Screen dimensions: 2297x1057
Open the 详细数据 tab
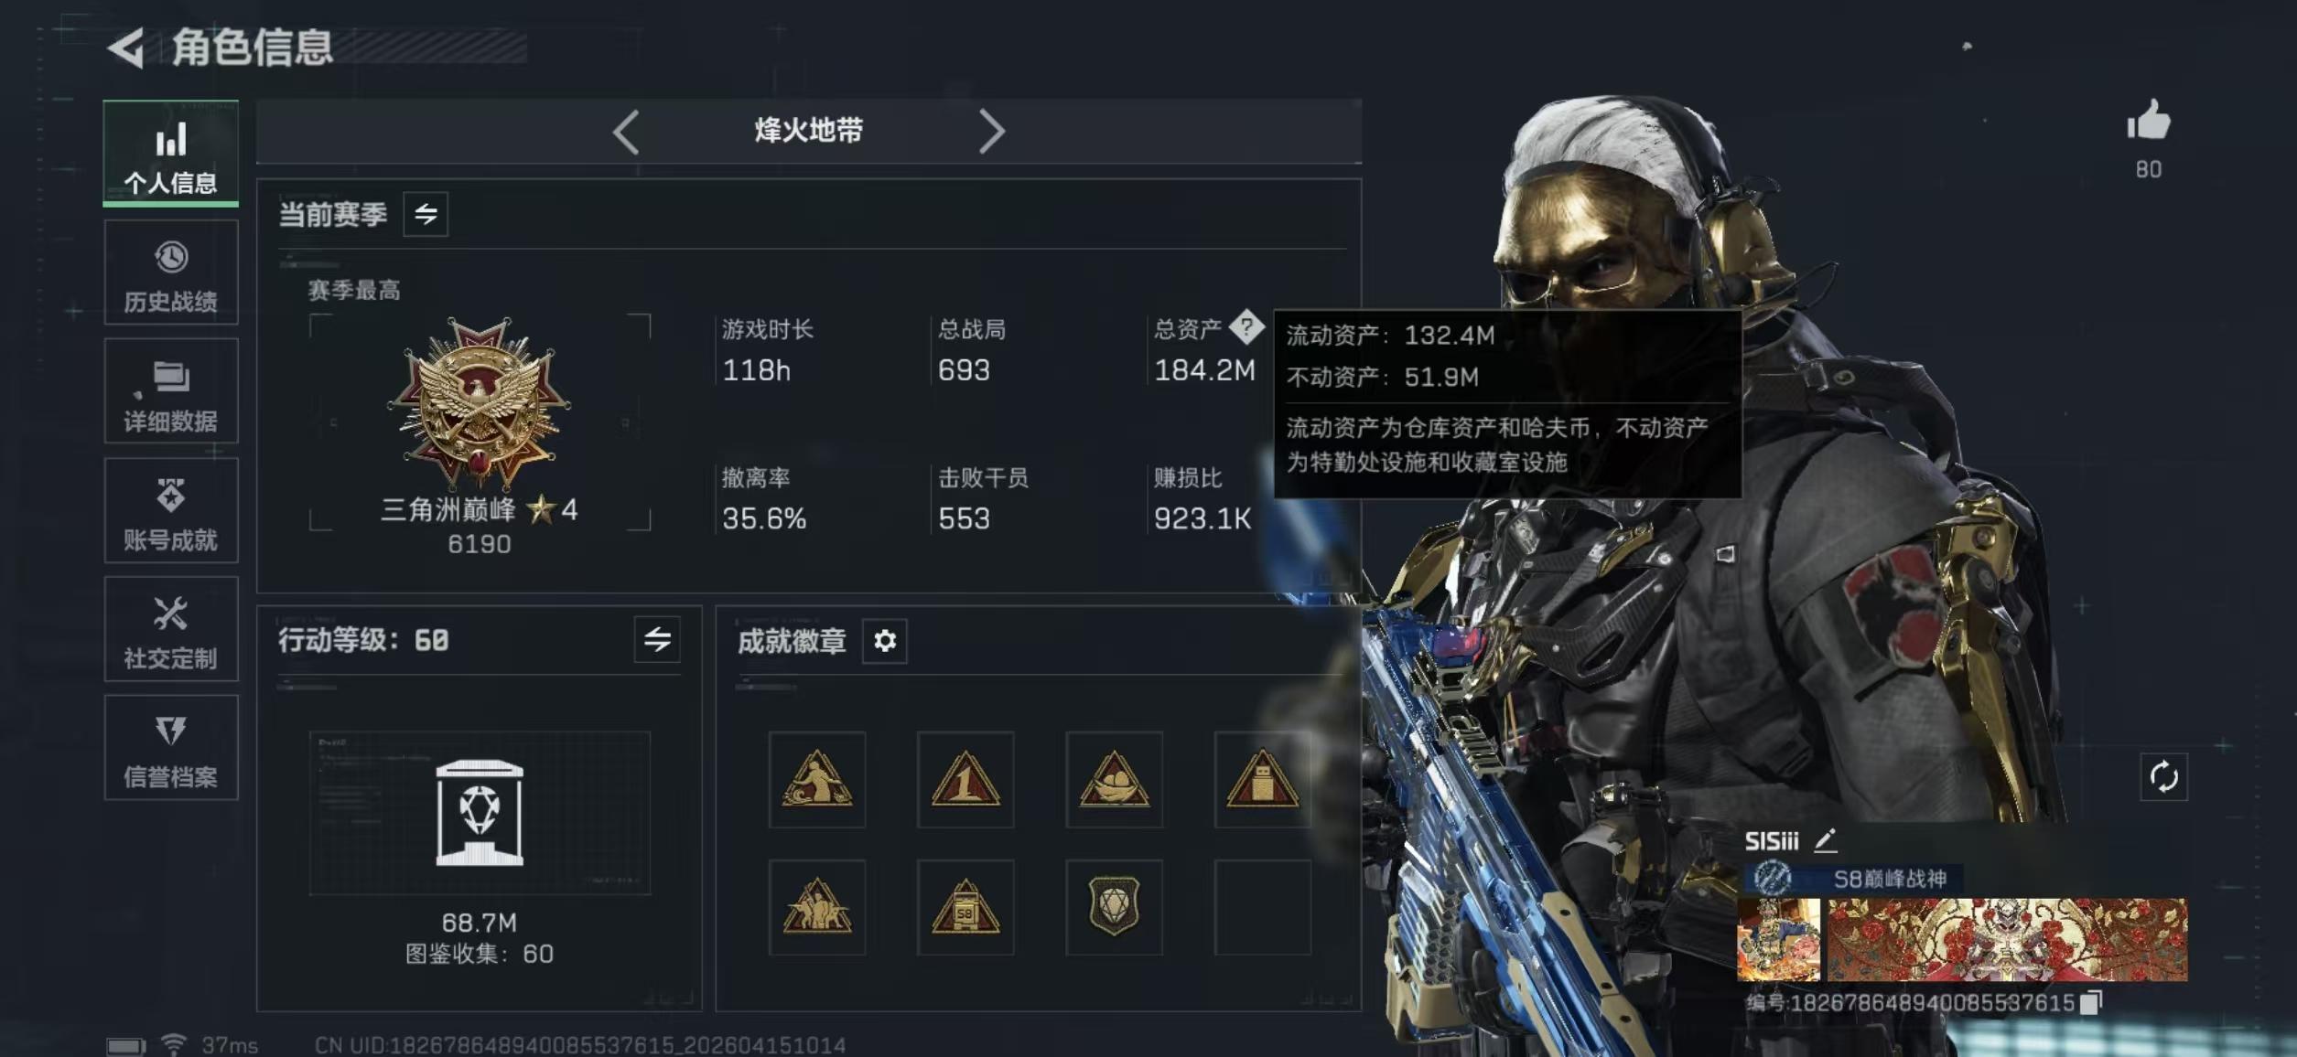tap(171, 391)
